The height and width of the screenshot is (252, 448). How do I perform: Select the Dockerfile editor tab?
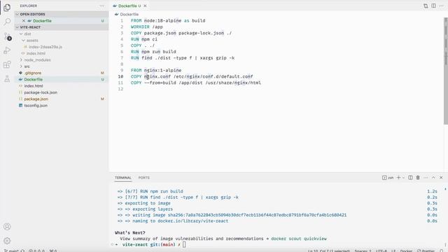tap(127, 6)
